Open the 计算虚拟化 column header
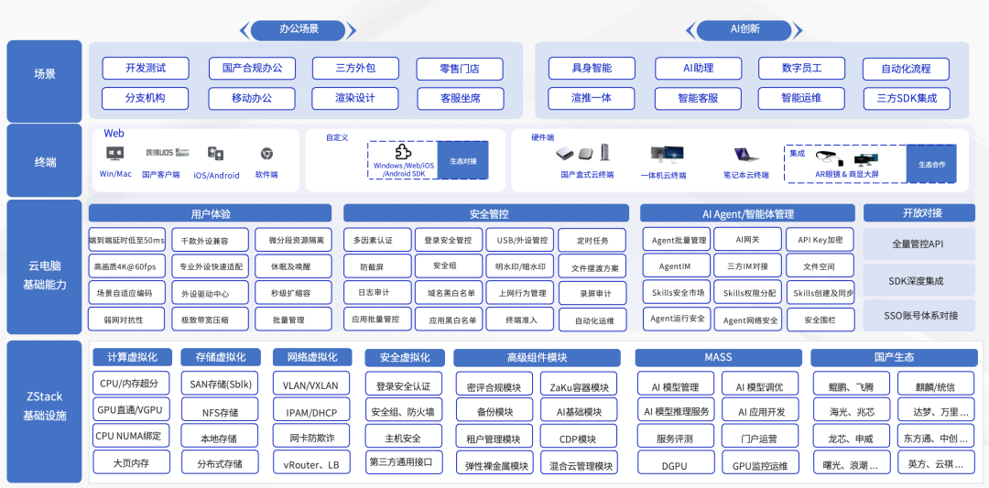Viewport: 989px width, 488px height. click(131, 357)
